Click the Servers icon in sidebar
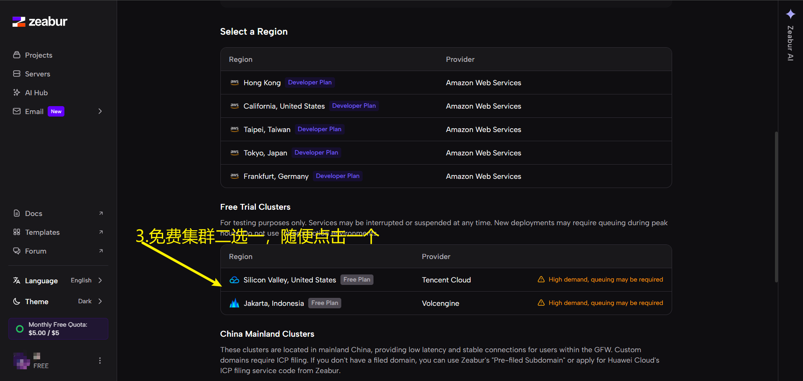 point(17,74)
